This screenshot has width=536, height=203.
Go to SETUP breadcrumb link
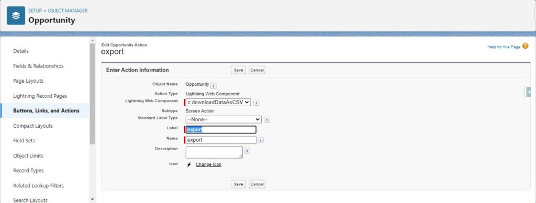(35, 10)
